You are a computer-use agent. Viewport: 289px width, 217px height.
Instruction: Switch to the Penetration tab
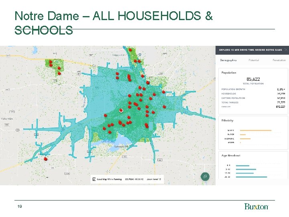(x=279, y=60)
